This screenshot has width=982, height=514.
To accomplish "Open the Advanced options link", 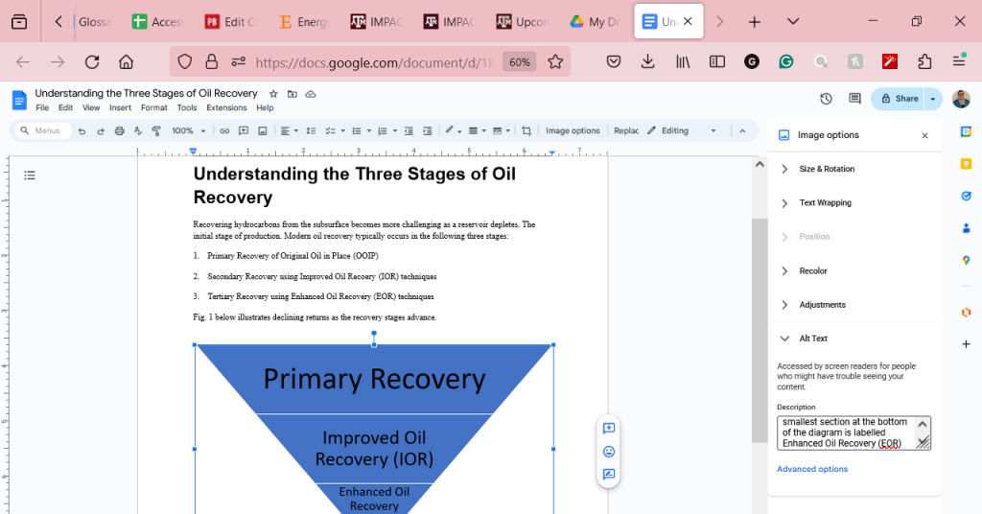I will (x=812, y=469).
